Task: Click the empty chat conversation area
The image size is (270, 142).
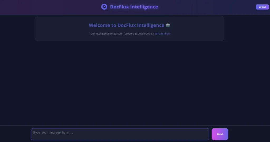Action: (129, 82)
